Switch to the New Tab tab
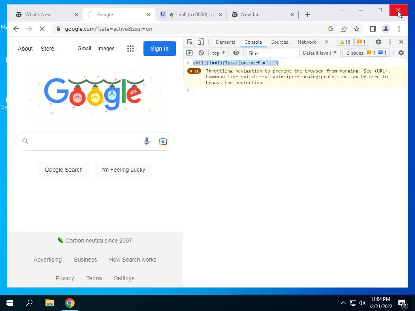 point(262,15)
